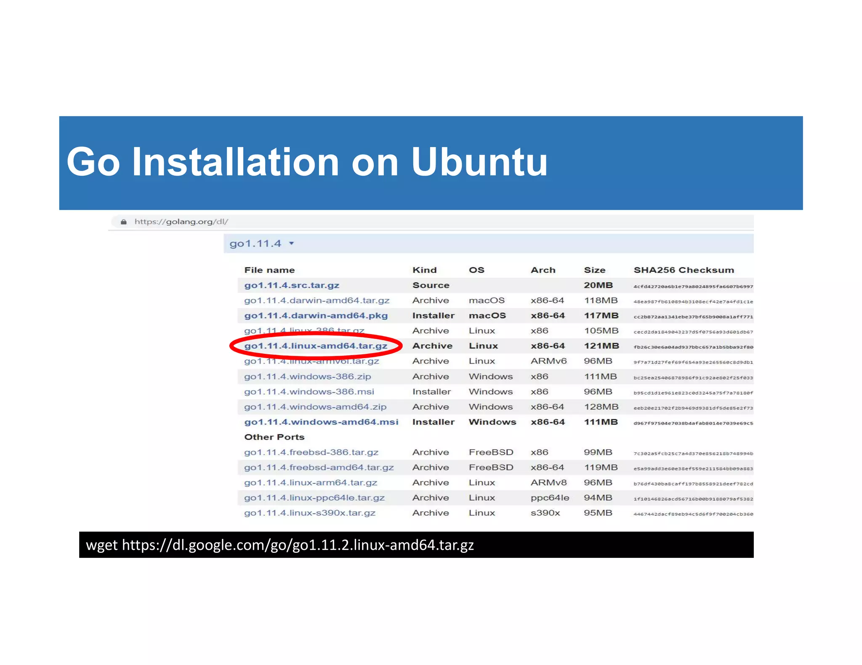The width and height of the screenshot is (862, 665).
Task: Click the ARMv8 architecture cell
Action: (548, 482)
